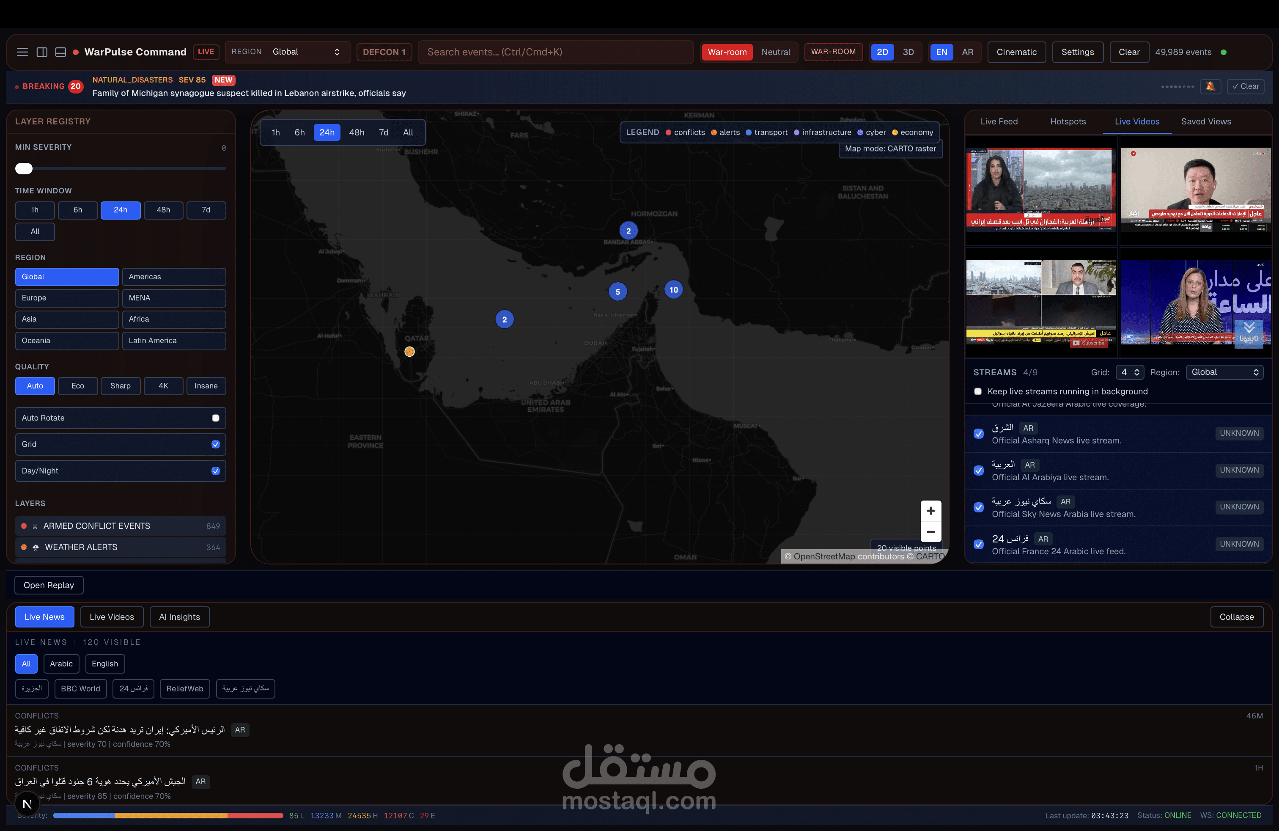Adjust the Min Severity slider handle
Viewport: 1279px width, 831px height.
[24, 169]
